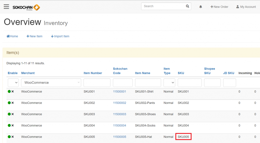Screen dimensions: 260x143
Task: Click green enable dot for SKU002
Action: tap(9, 103)
